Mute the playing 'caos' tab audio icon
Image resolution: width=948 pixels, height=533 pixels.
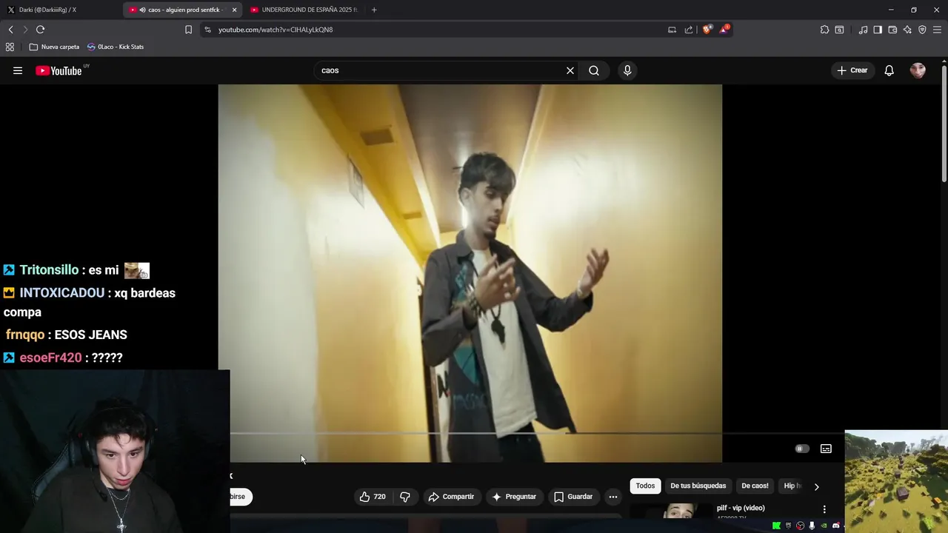[x=142, y=10]
